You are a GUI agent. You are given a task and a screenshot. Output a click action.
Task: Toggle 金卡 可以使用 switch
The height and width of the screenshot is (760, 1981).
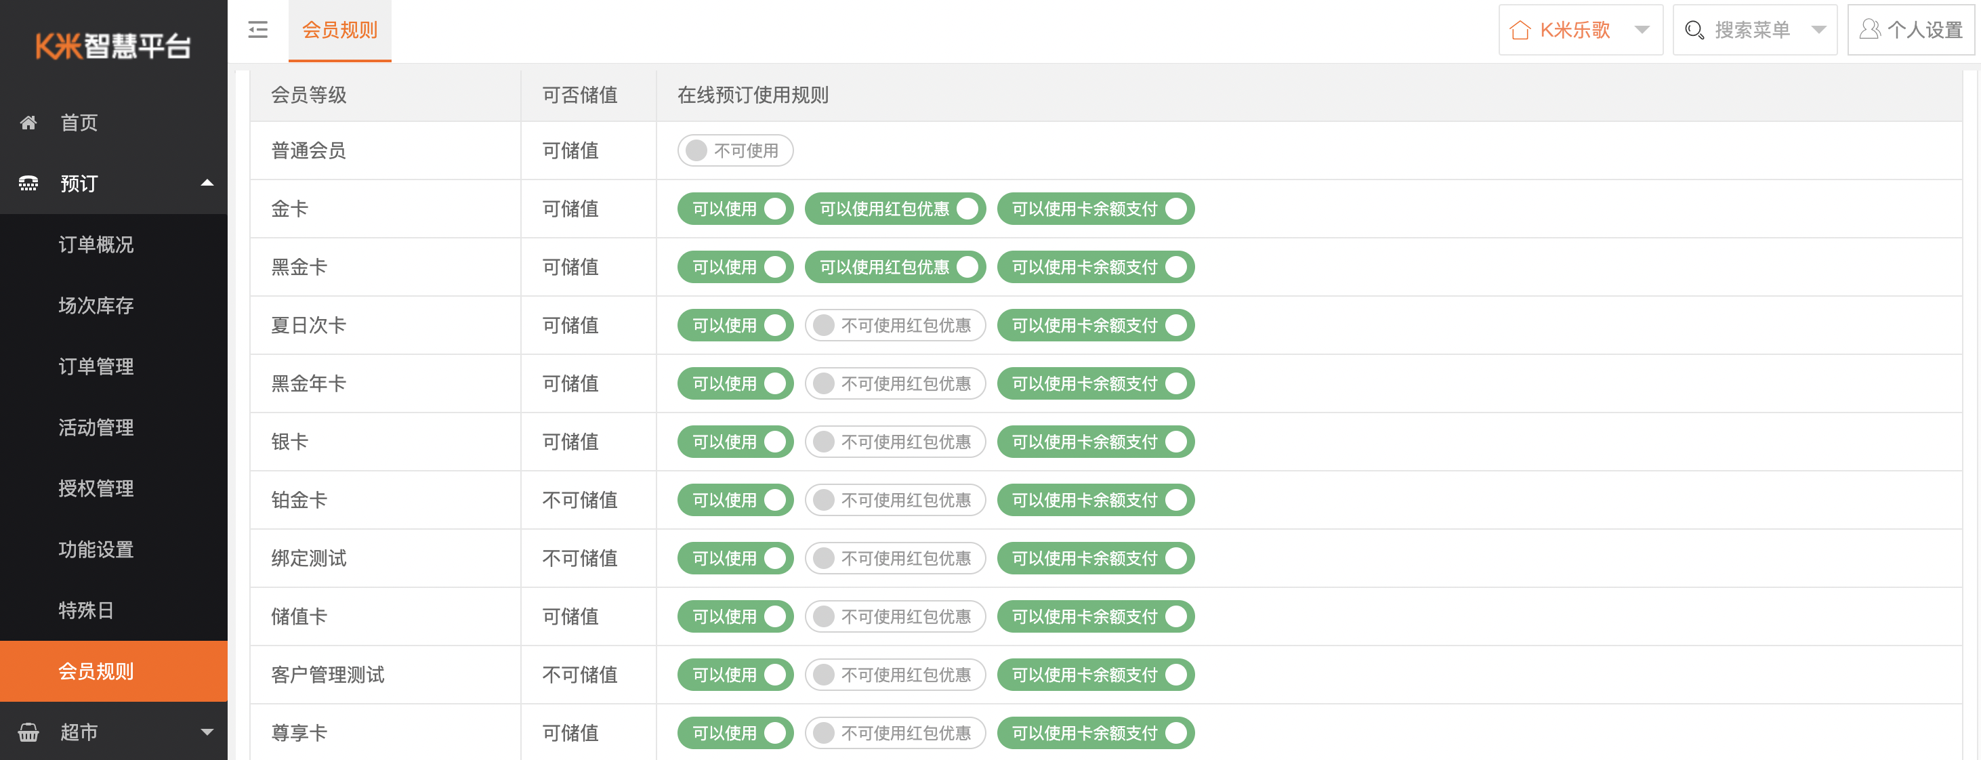[735, 209]
